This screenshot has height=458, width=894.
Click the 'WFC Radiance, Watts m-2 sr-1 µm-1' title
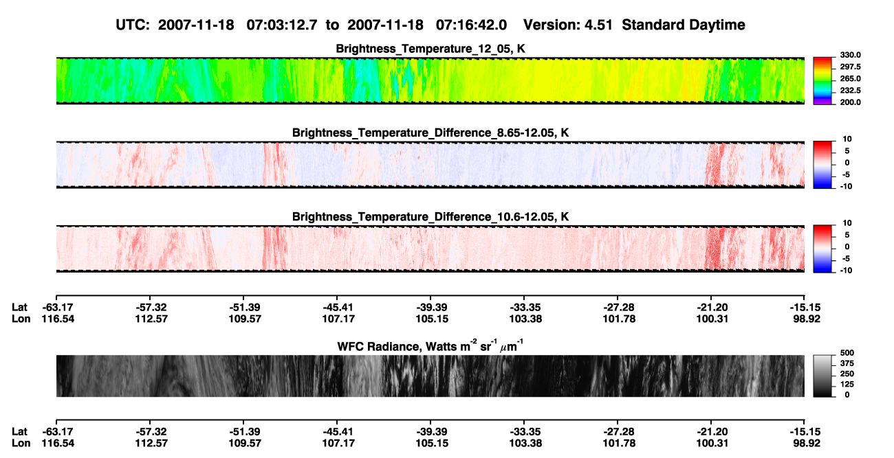[430, 346]
